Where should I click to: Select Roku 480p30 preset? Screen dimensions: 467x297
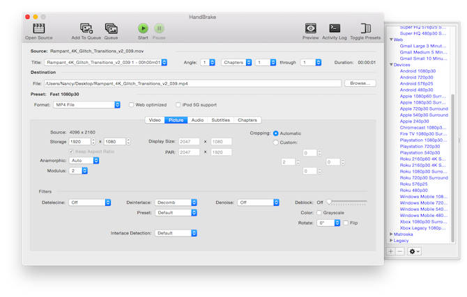pos(414,191)
